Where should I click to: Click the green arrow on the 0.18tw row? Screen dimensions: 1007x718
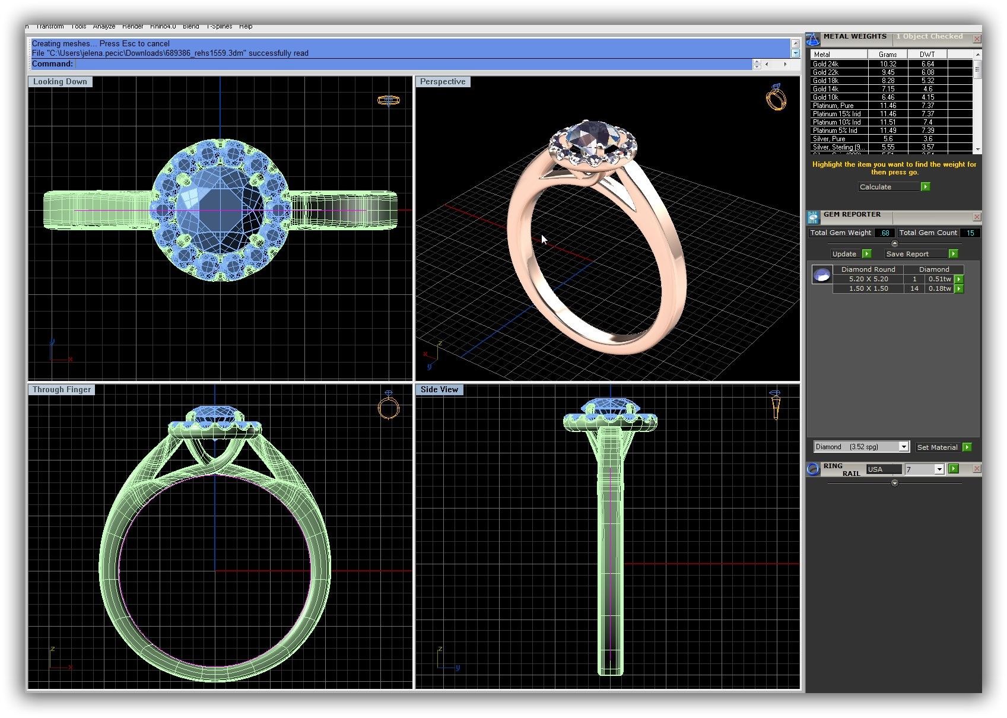959,289
